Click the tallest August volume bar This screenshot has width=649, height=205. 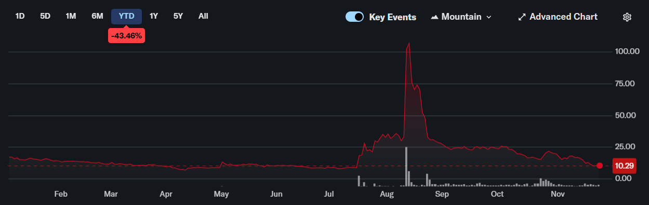point(406,167)
